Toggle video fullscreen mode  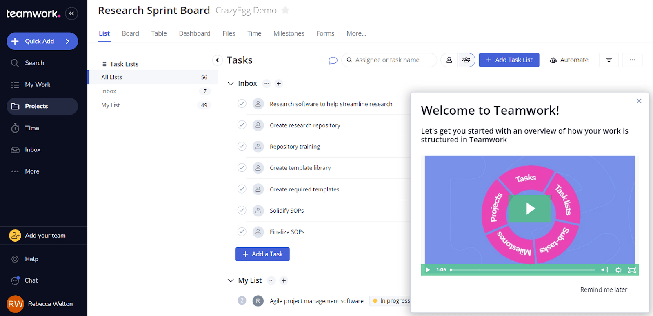[x=632, y=270]
